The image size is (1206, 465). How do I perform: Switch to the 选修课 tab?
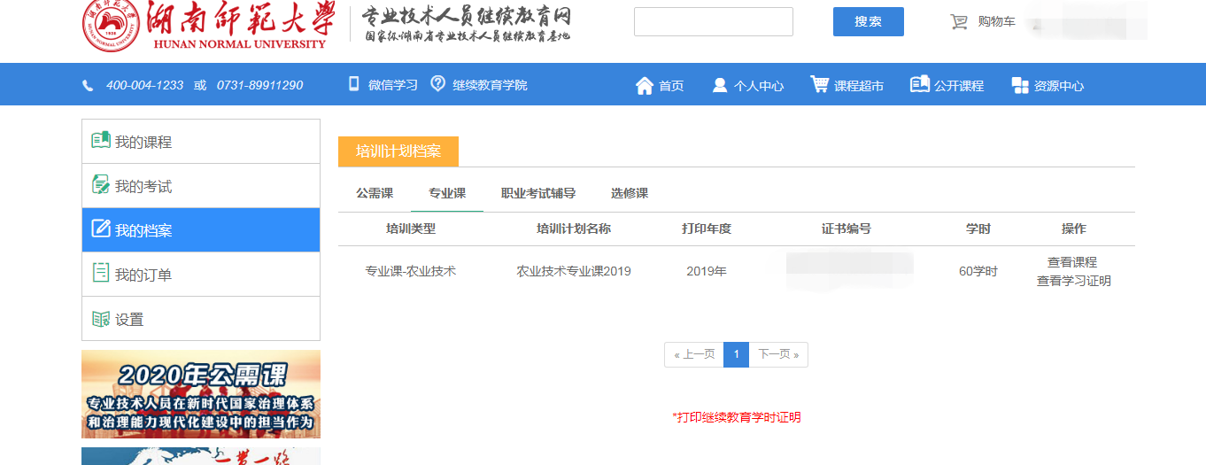[630, 193]
